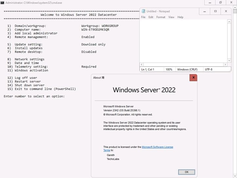Click 'Telemetry setting:' option line
Screen dimensions: 237x178
click(27, 67)
